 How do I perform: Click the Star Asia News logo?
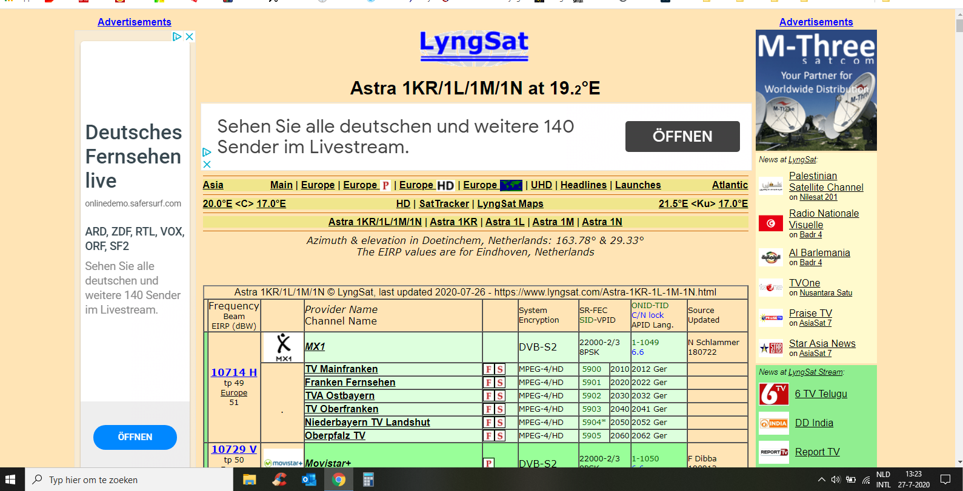[x=771, y=348]
